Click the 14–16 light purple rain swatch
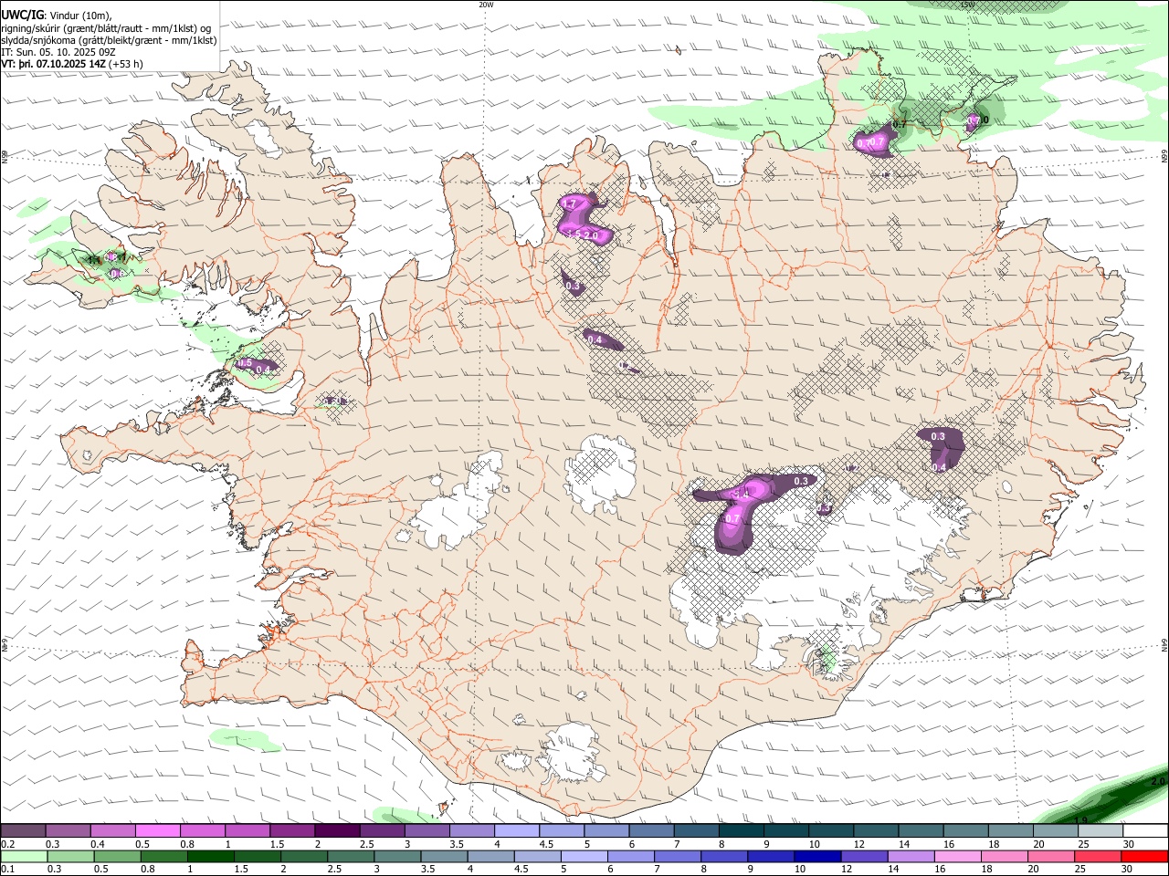The image size is (1169, 876). point(910,857)
